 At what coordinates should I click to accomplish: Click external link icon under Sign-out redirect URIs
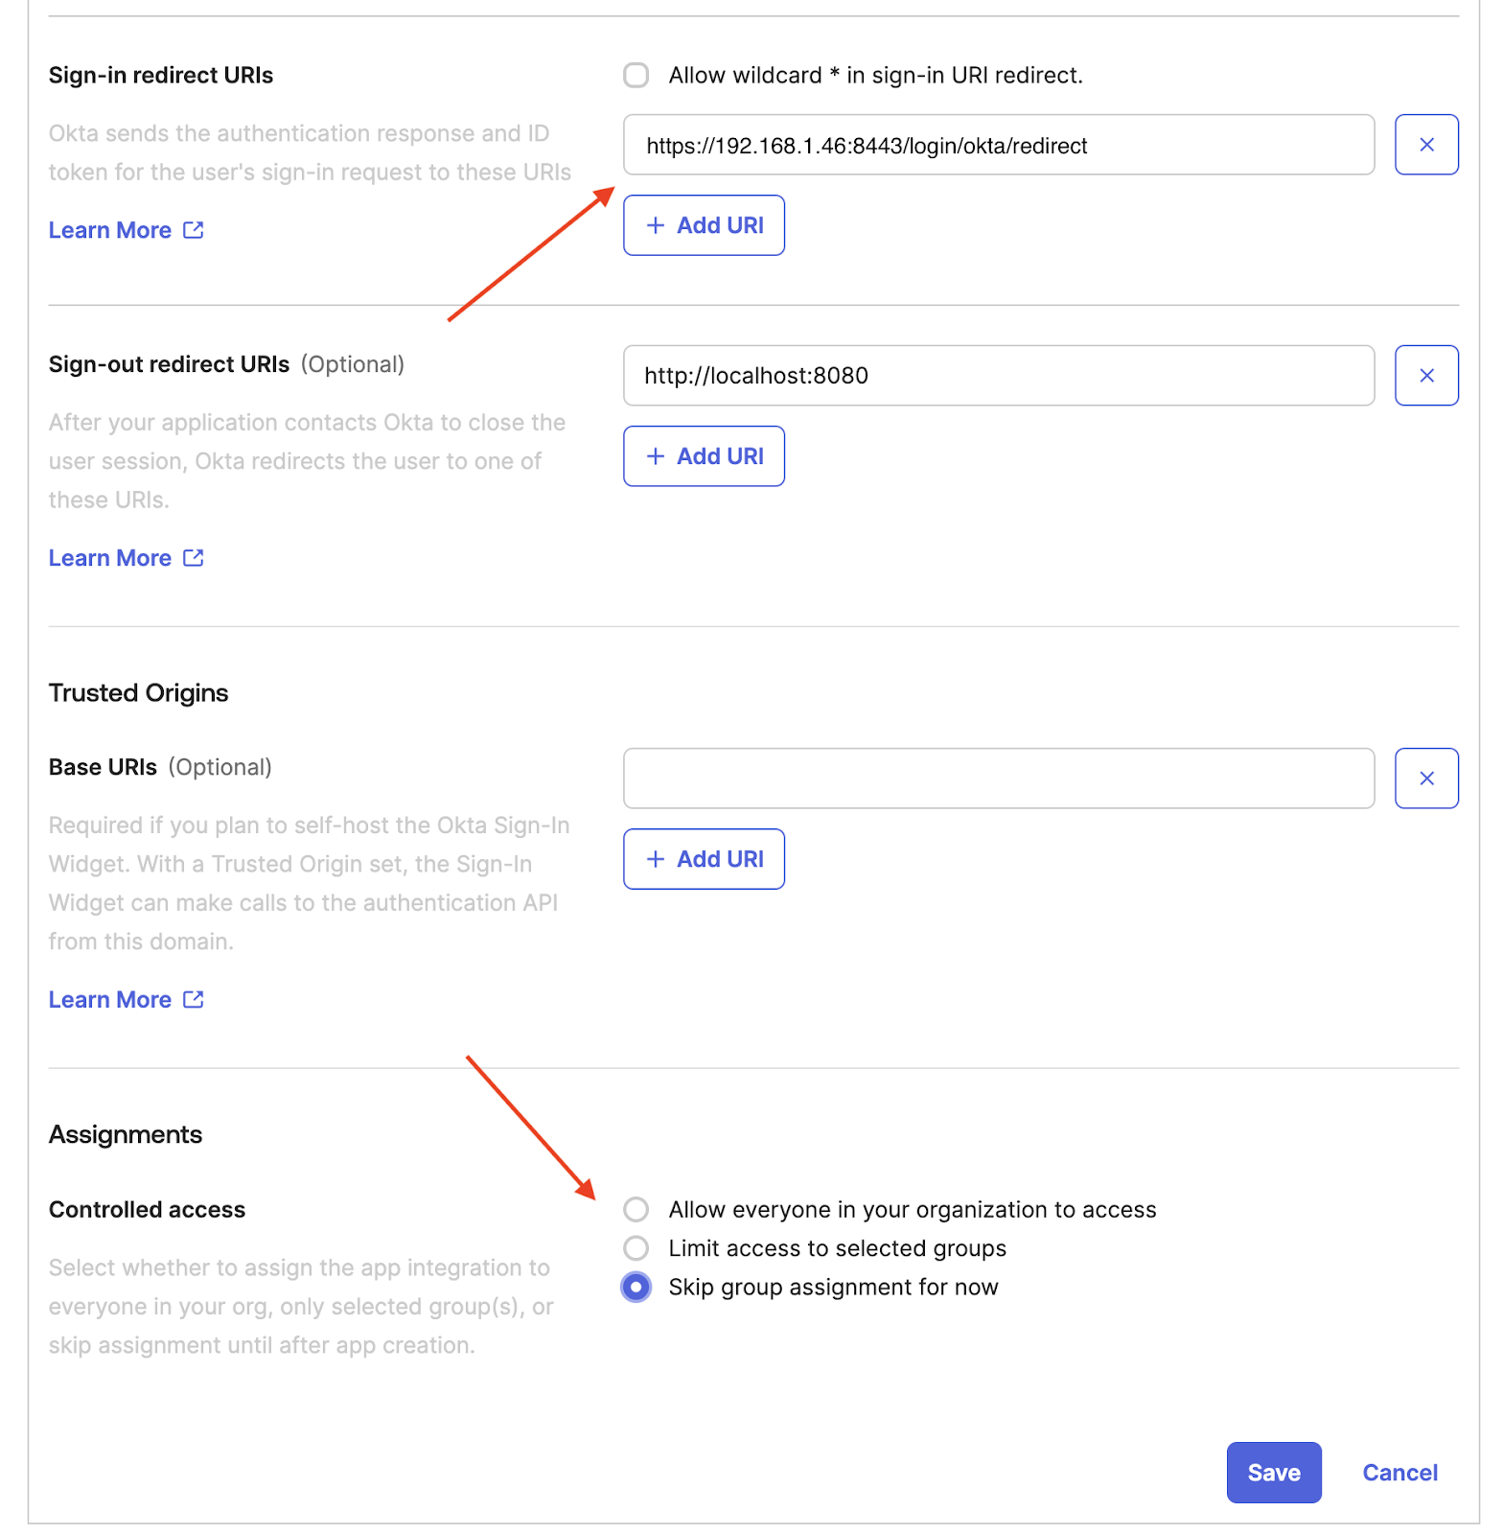(194, 558)
